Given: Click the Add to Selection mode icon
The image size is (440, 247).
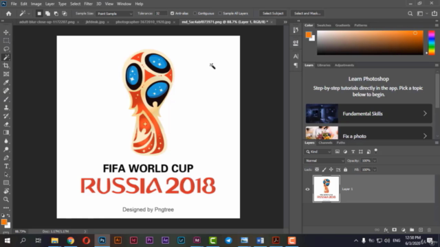Looking at the screenshot, I should [47, 14].
